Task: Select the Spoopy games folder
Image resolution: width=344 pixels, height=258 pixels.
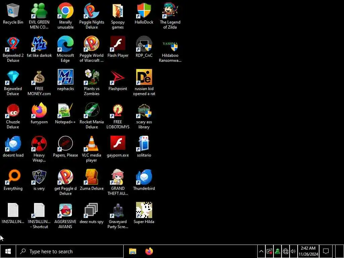Action: pyautogui.click(x=118, y=16)
